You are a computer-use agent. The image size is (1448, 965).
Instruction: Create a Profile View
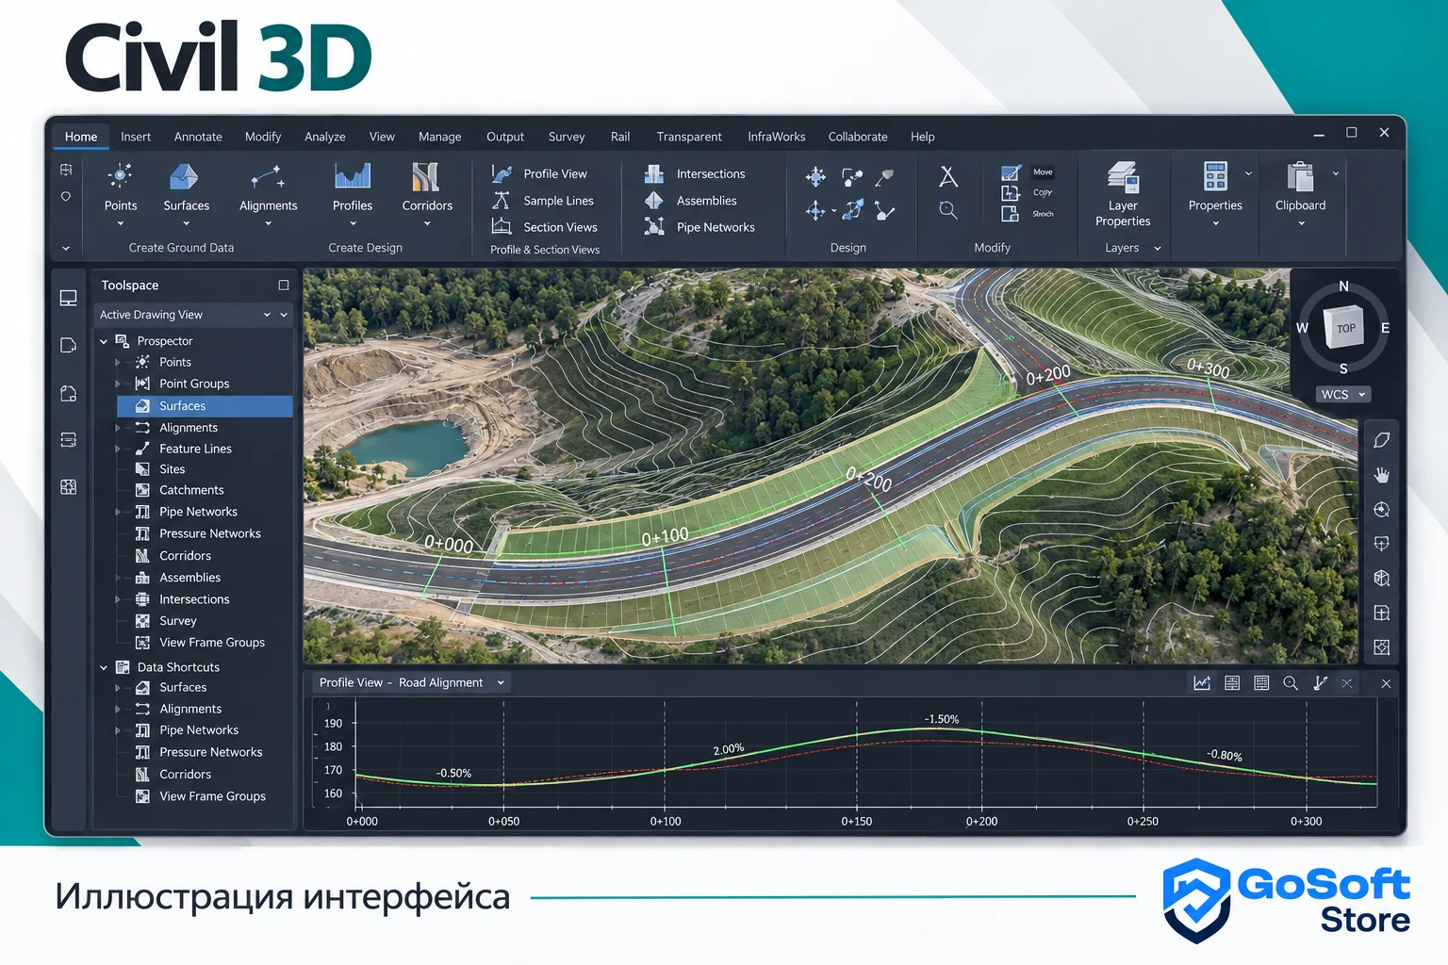tap(539, 173)
